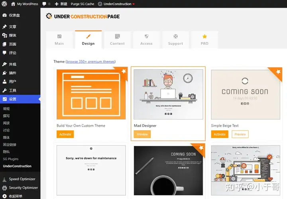The width and height of the screenshot is (287, 199).
Task: Switch to the Main tab
Action: [59, 40]
